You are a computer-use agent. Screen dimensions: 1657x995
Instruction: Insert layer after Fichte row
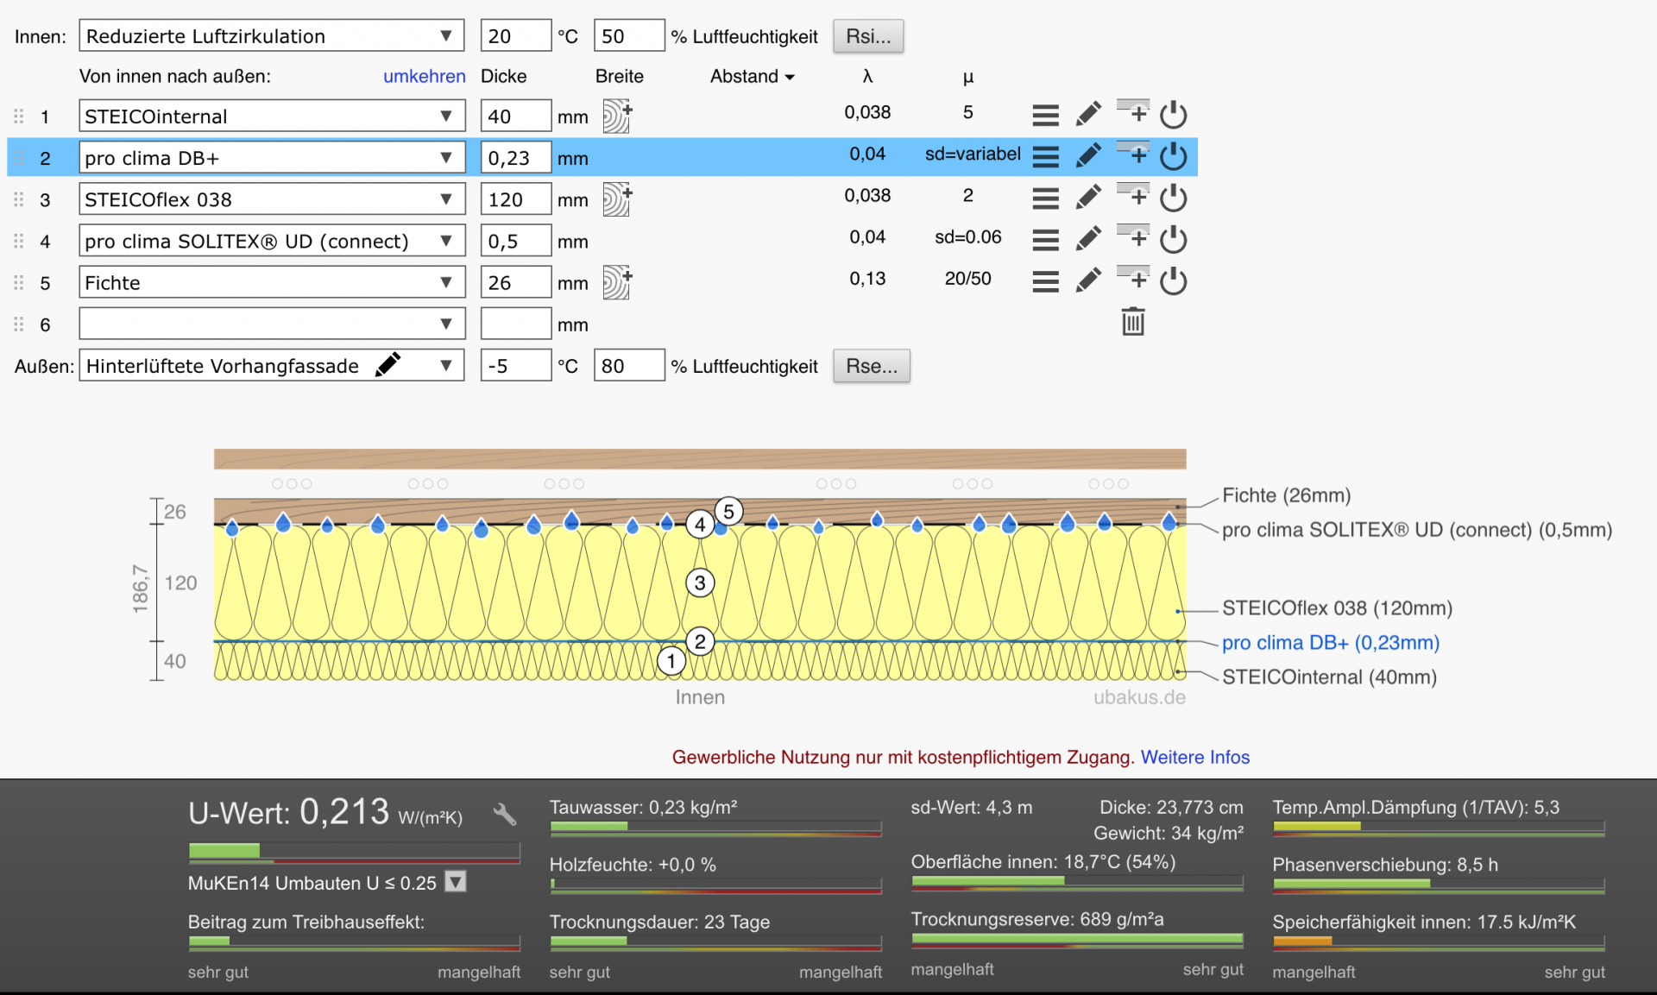click(x=1133, y=277)
